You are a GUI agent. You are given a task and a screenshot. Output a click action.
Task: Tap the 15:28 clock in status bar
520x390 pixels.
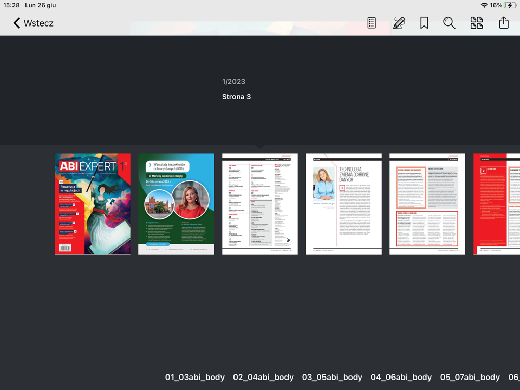(11, 5)
